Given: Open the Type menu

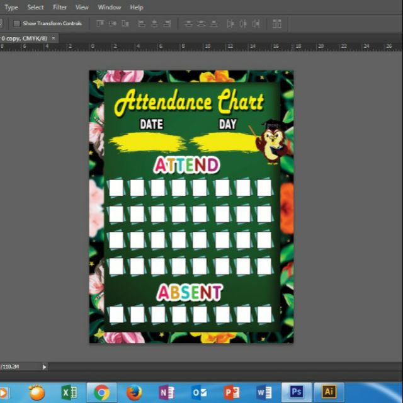Looking at the screenshot, I should coord(11,8).
